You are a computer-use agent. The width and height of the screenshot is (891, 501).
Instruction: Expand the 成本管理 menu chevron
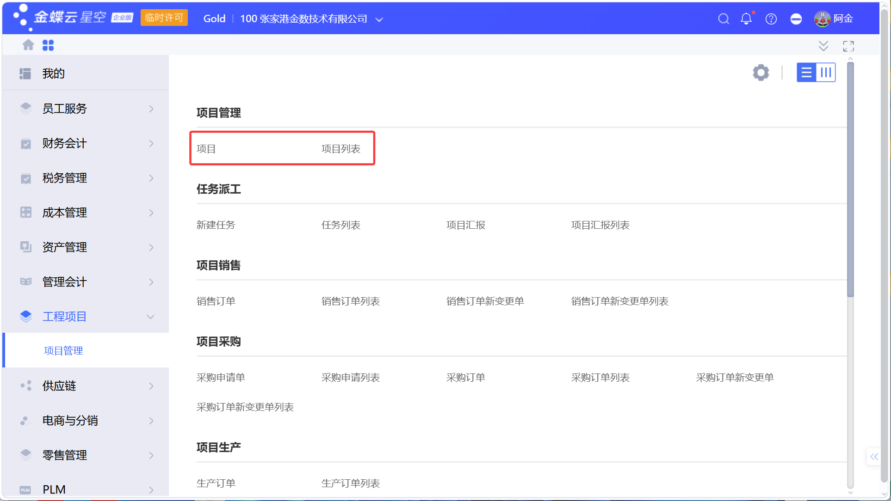click(151, 213)
